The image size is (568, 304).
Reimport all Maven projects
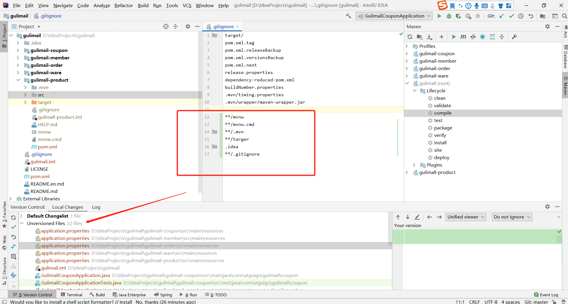point(410,37)
